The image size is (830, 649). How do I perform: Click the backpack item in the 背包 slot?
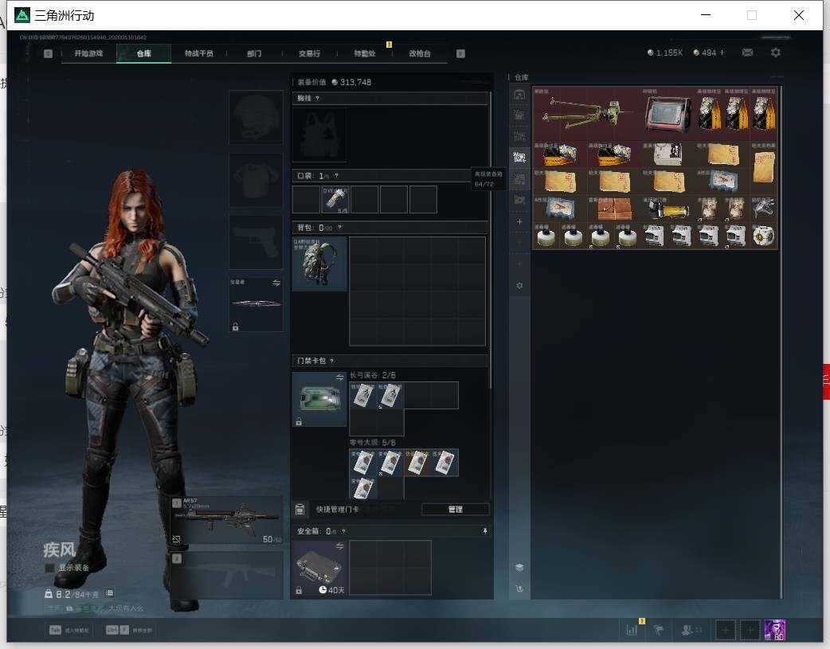319,263
